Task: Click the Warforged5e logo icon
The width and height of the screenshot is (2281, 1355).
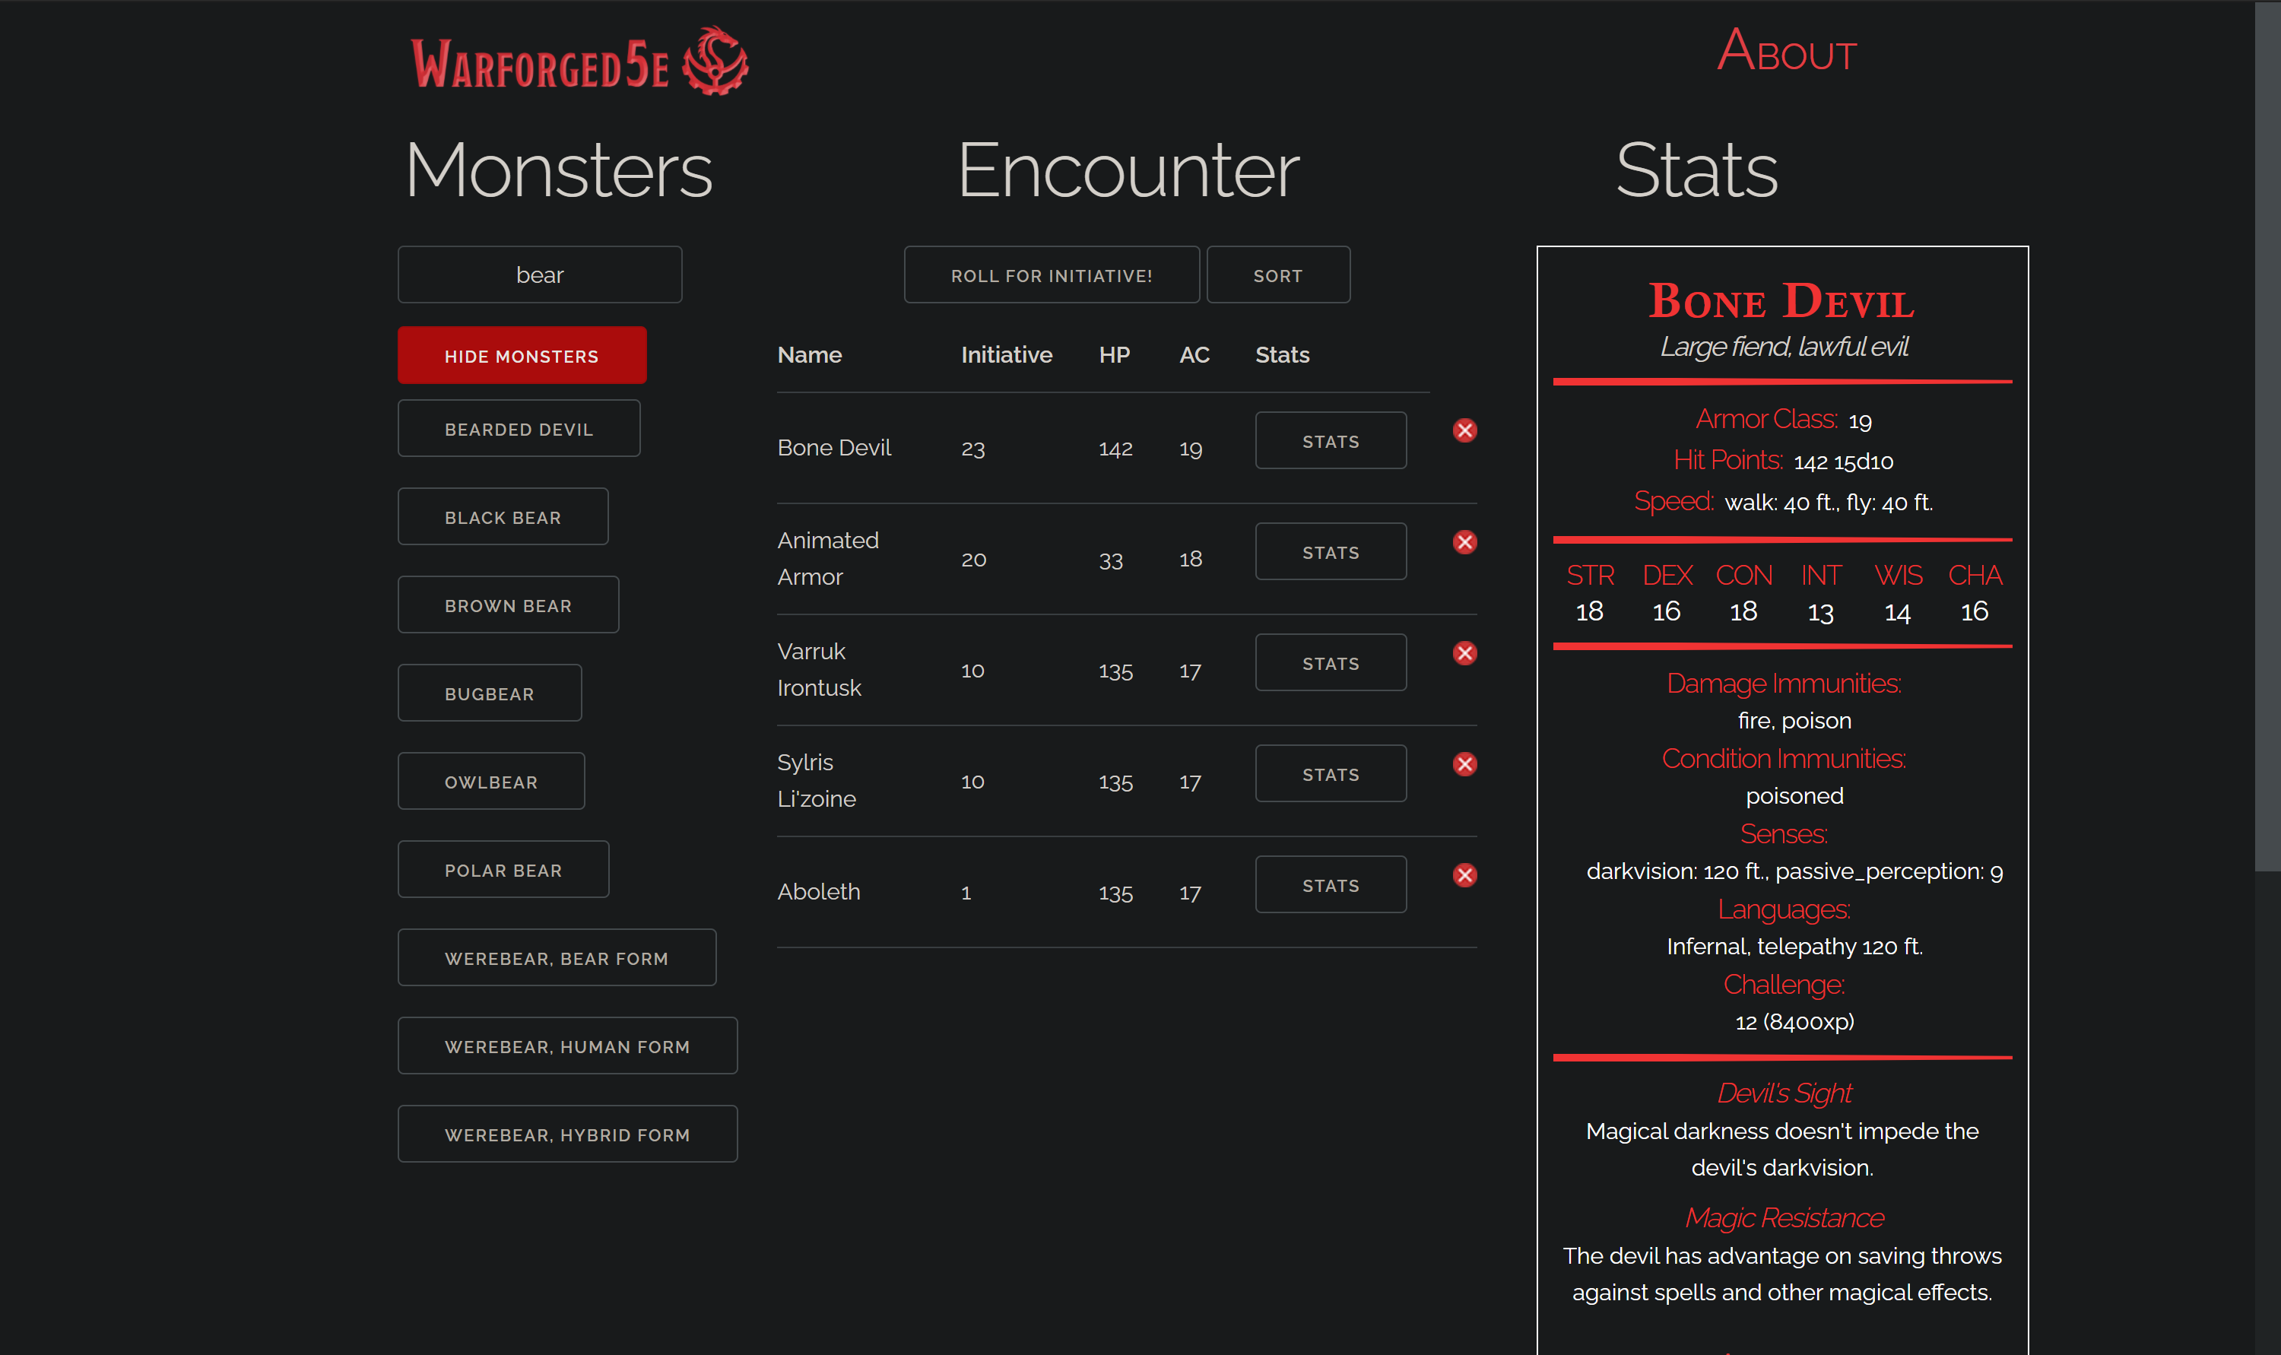Action: coord(722,62)
